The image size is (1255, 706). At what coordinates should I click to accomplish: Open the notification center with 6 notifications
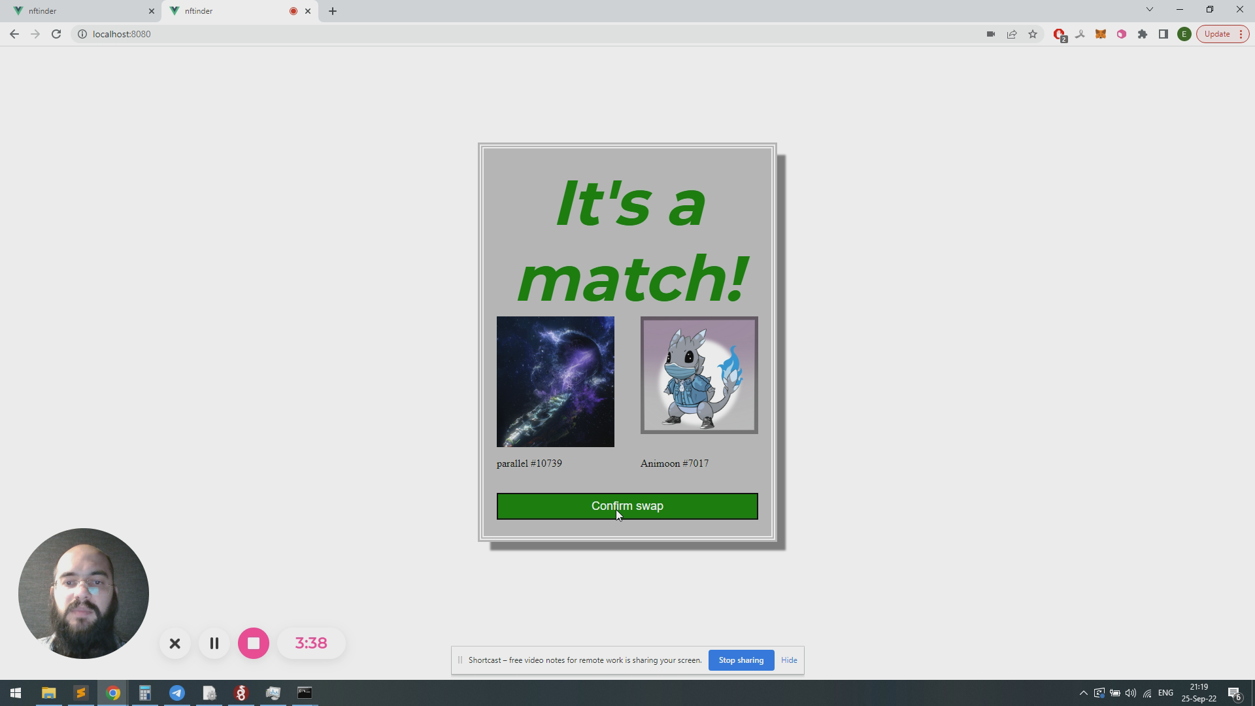tap(1235, 693)
